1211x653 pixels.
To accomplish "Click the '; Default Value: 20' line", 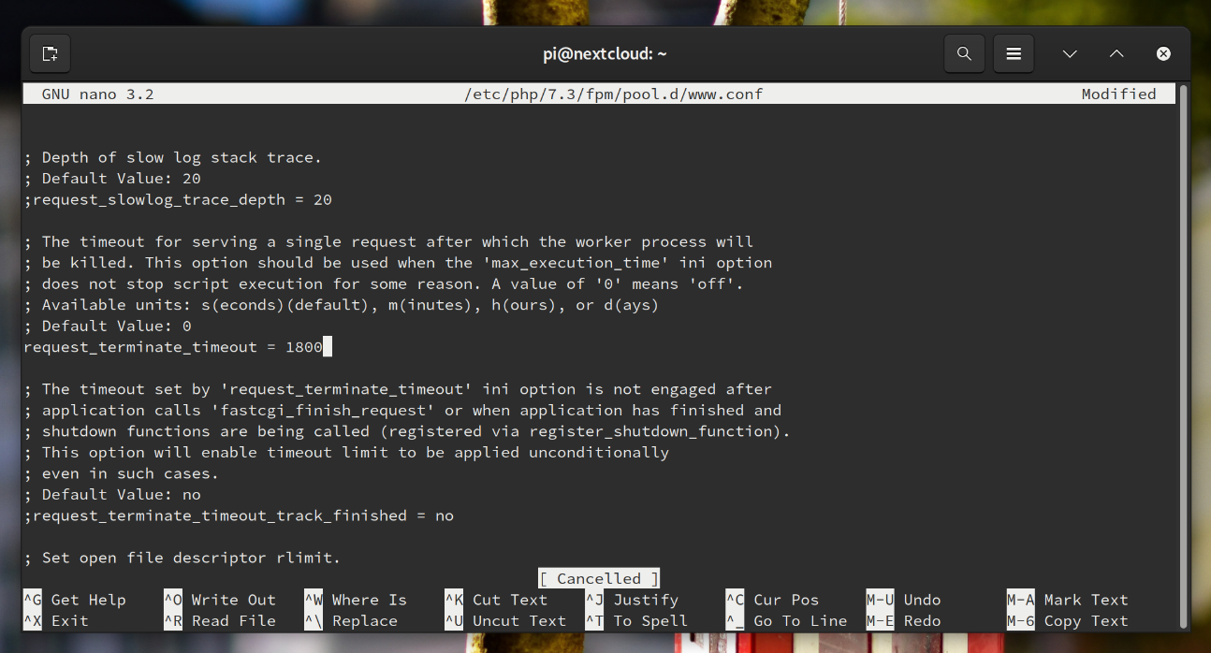I will (x=112, y=178).
